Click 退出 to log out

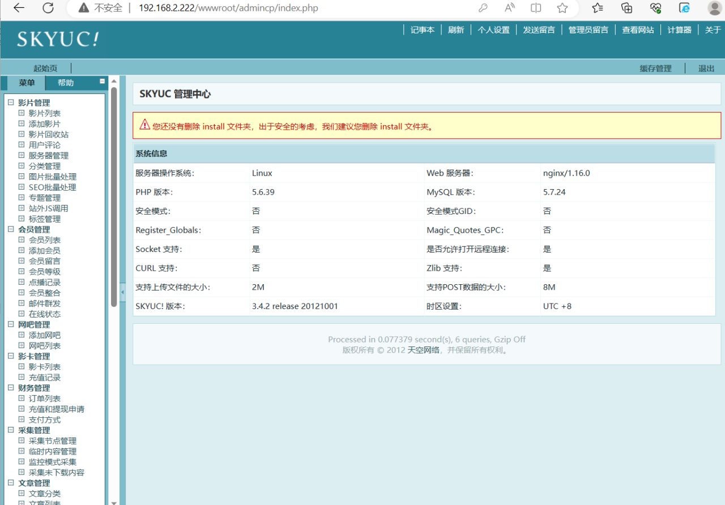pos(706,69)
